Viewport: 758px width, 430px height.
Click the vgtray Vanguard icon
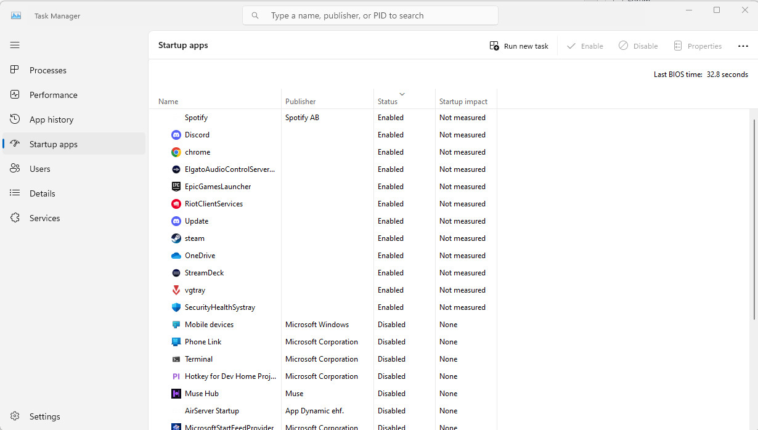pyautogui.click(x=176, y=290)
